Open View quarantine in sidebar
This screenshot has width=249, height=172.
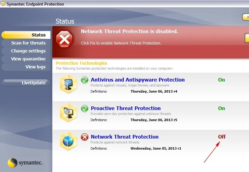26,59
